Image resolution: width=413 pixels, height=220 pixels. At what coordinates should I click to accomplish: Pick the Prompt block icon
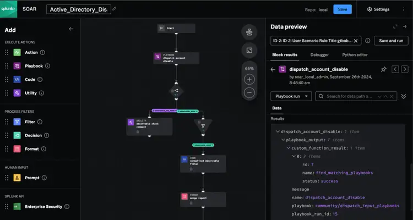click(x=18, y=177)
